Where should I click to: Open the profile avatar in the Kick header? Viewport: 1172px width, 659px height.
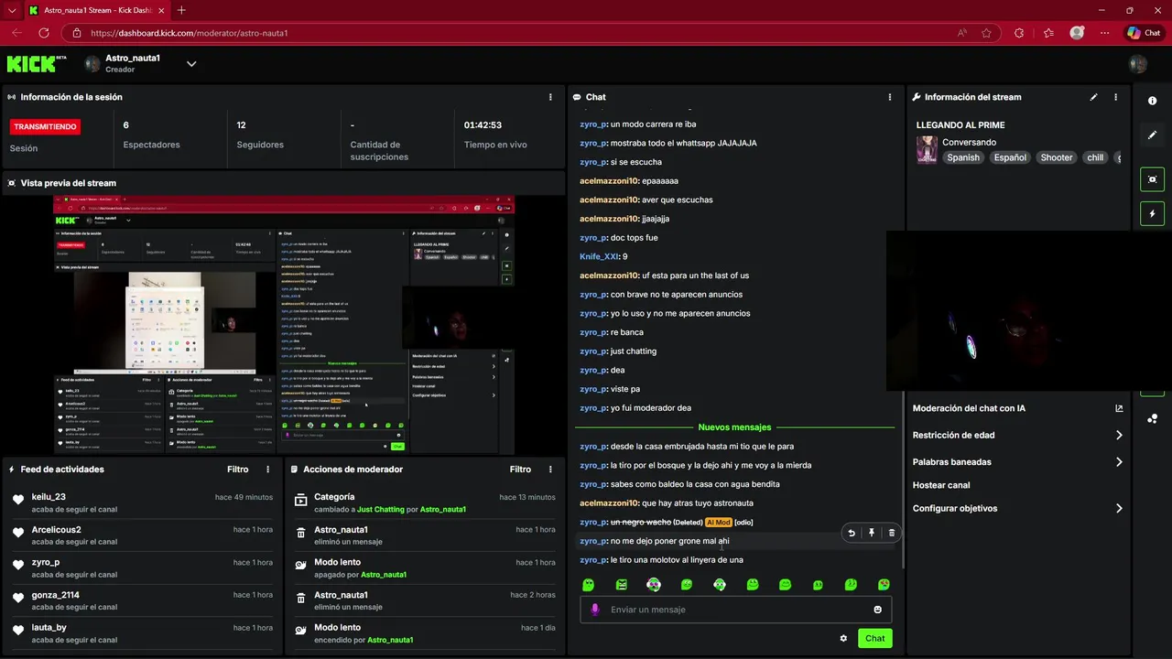click(1138, 64)
